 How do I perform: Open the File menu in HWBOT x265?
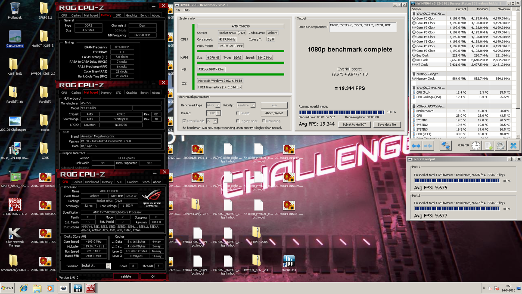click(178, 10)
